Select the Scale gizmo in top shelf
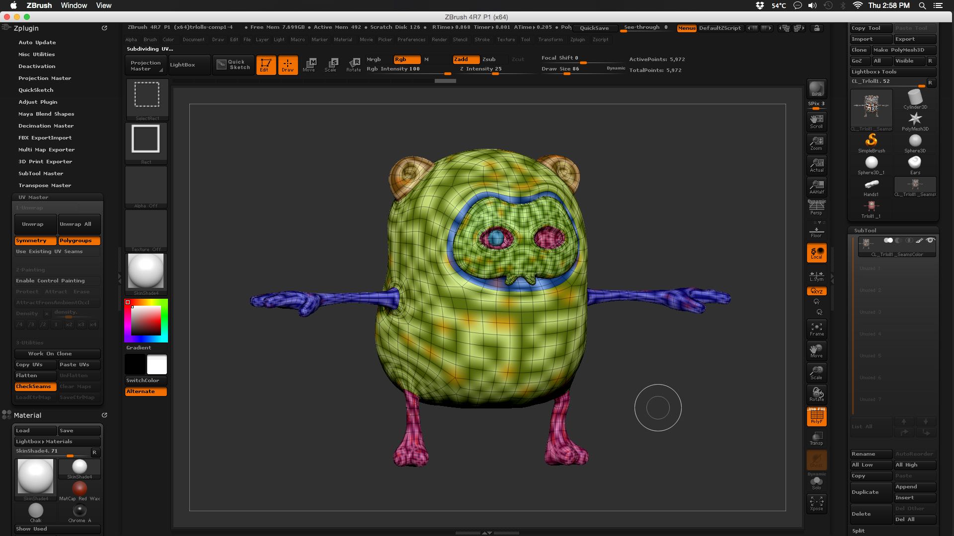954x536 pixels. point(331,65)
